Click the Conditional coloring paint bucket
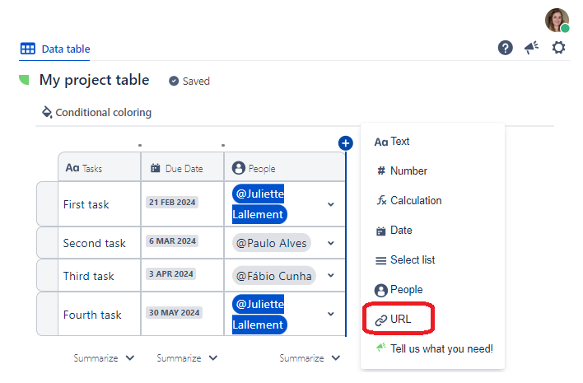This screenshot has height=383, width=583. [x=48, y=112]
